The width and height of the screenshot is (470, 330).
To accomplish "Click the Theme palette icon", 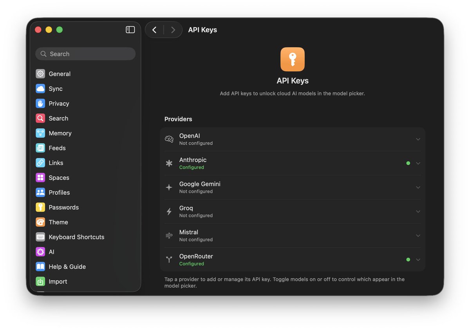I will pyautogui.click(x=40, y=222).
